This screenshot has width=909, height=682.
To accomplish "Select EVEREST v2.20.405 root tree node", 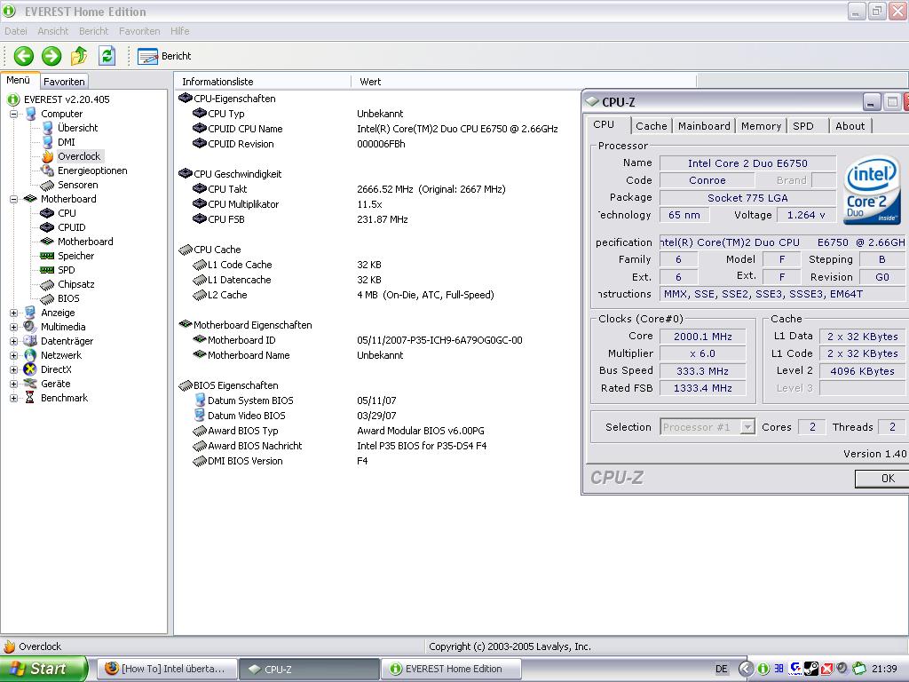I will coord(67,99).
